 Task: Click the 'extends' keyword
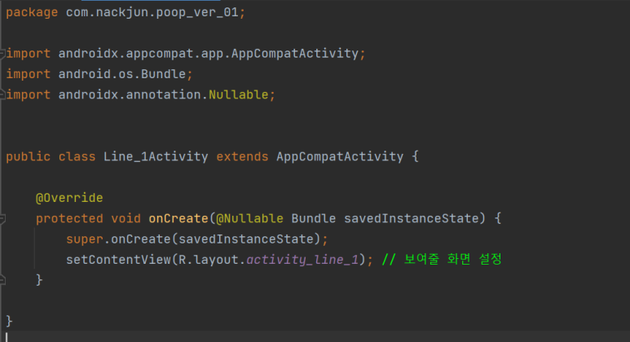pyautogui.click(x=242, y=156)
